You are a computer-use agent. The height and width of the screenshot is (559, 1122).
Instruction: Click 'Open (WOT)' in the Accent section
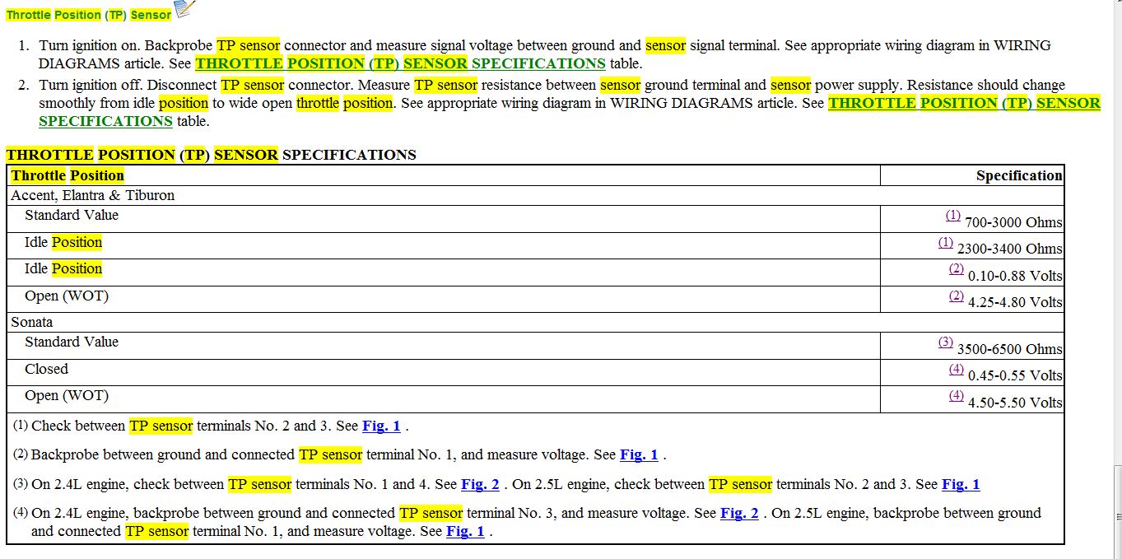coord(67,296)
